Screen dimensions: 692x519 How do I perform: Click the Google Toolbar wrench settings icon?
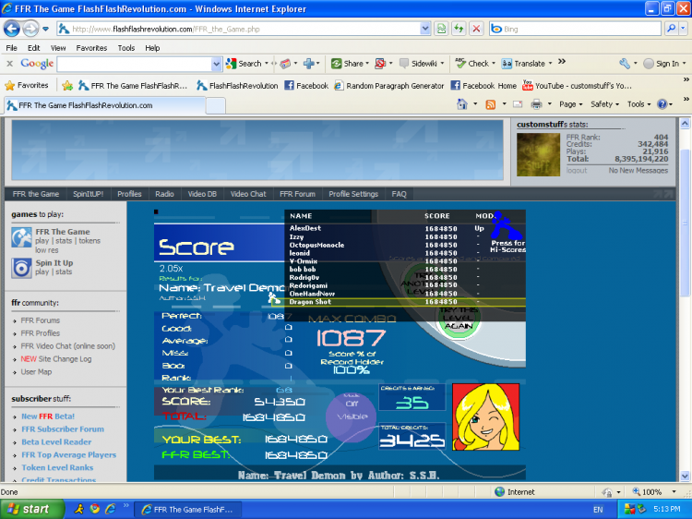[626, 64]
